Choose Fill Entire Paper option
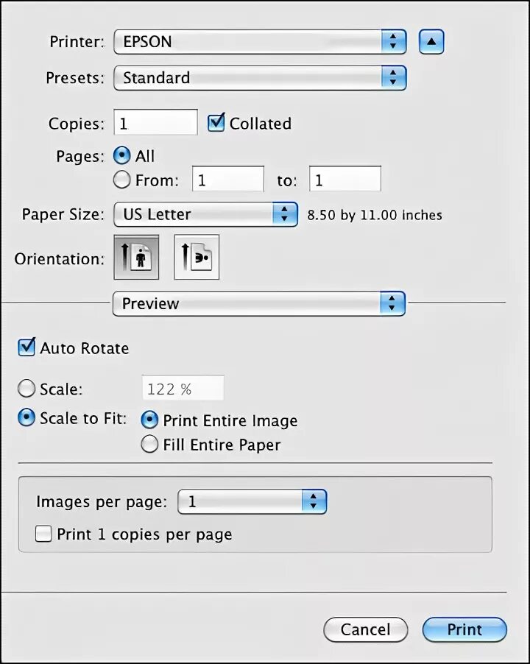This screenshot has width=530, height=664. 149,445
